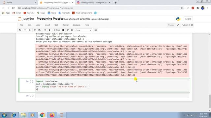Move selected cell down arrow
The width and height of the screenshot is (211, 118).
click(x=49, y=30)
